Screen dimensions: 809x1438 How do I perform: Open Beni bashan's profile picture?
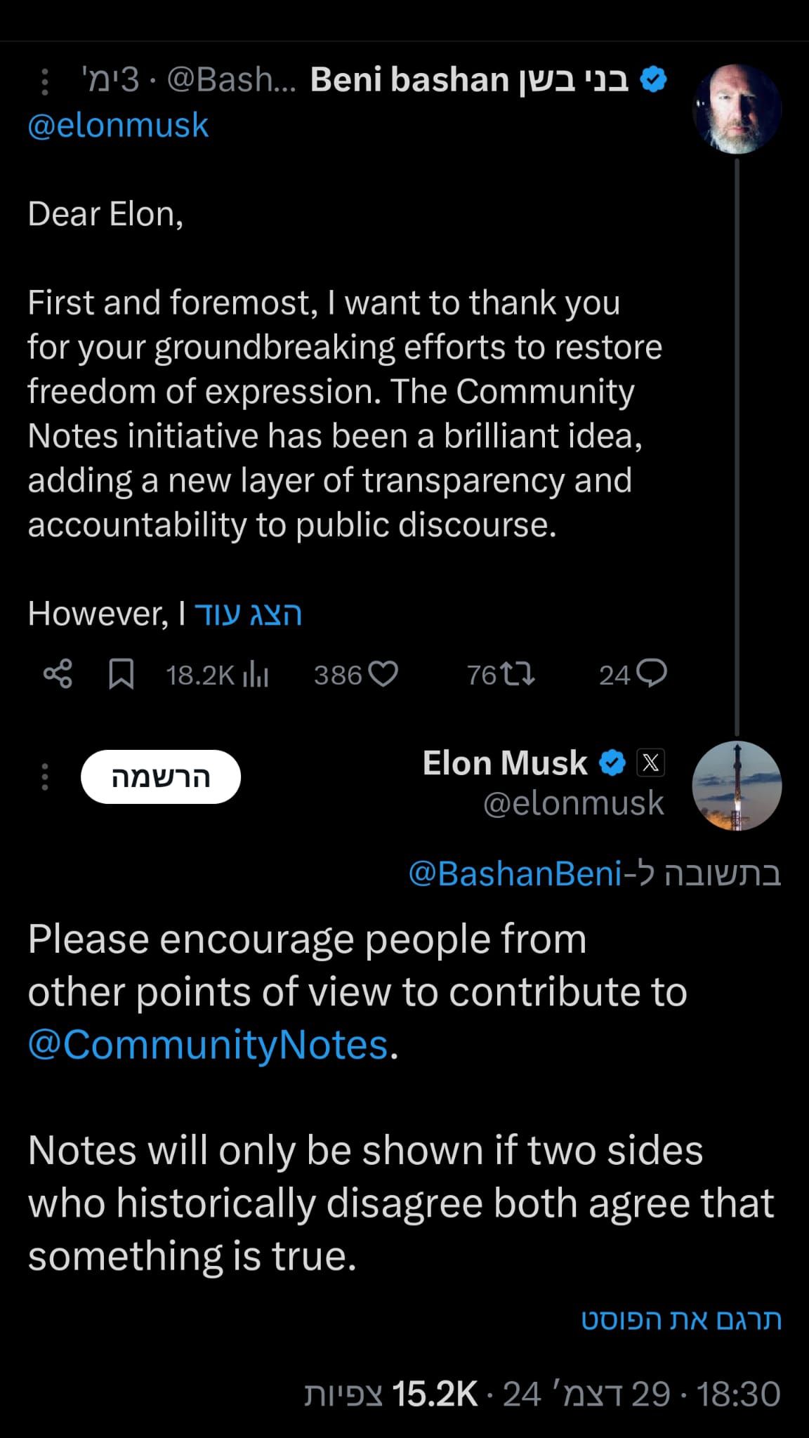tap(737, 109)
